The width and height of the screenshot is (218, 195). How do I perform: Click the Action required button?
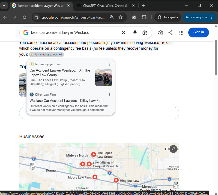coord(197,17)
